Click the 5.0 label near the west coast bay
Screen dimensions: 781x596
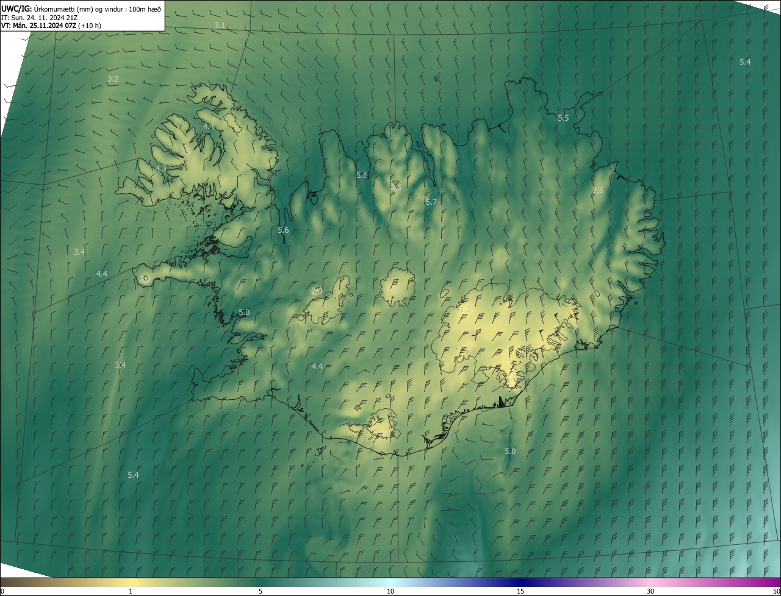pos(244,312)
